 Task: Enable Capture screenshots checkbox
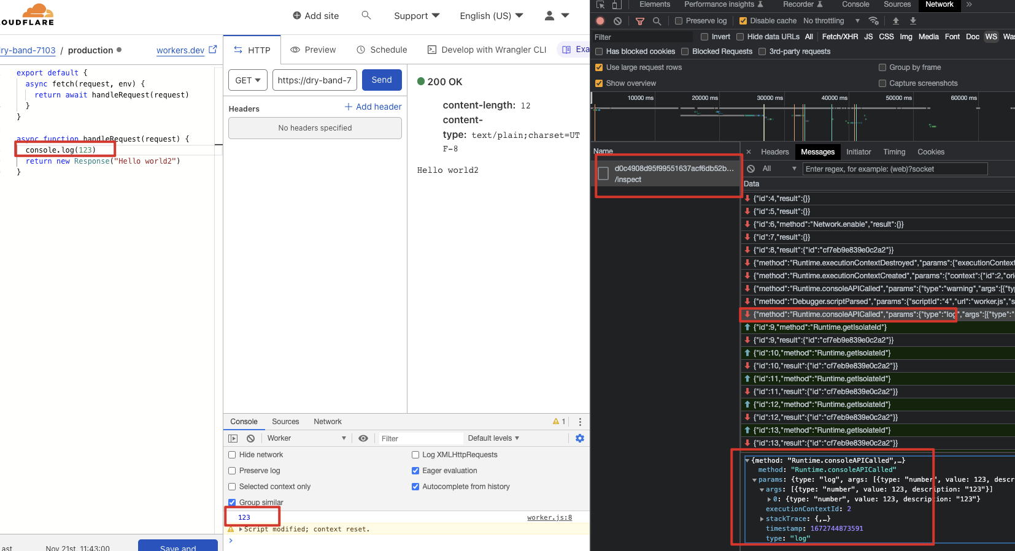point(882,83)
